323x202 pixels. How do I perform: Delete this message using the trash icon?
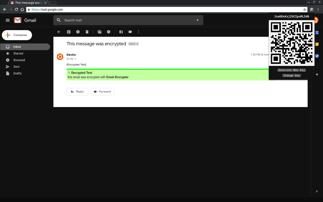pos(87,32)
